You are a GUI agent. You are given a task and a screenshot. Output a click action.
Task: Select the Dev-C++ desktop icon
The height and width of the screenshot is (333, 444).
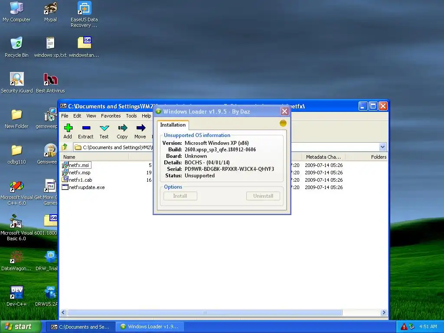point(16,296)
